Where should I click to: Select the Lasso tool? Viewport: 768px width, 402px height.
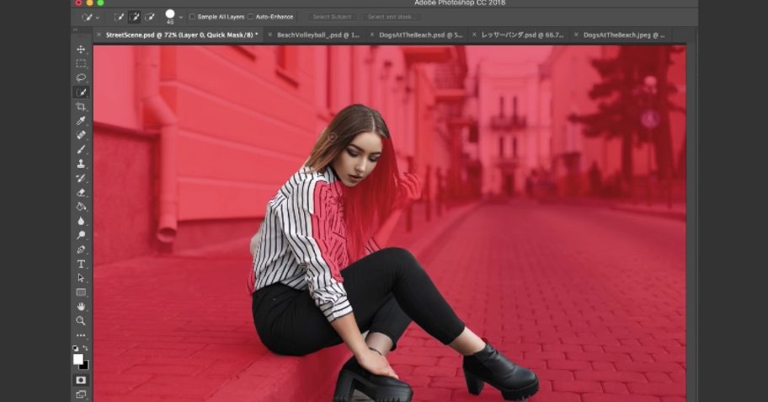click(x=81, y=78)
